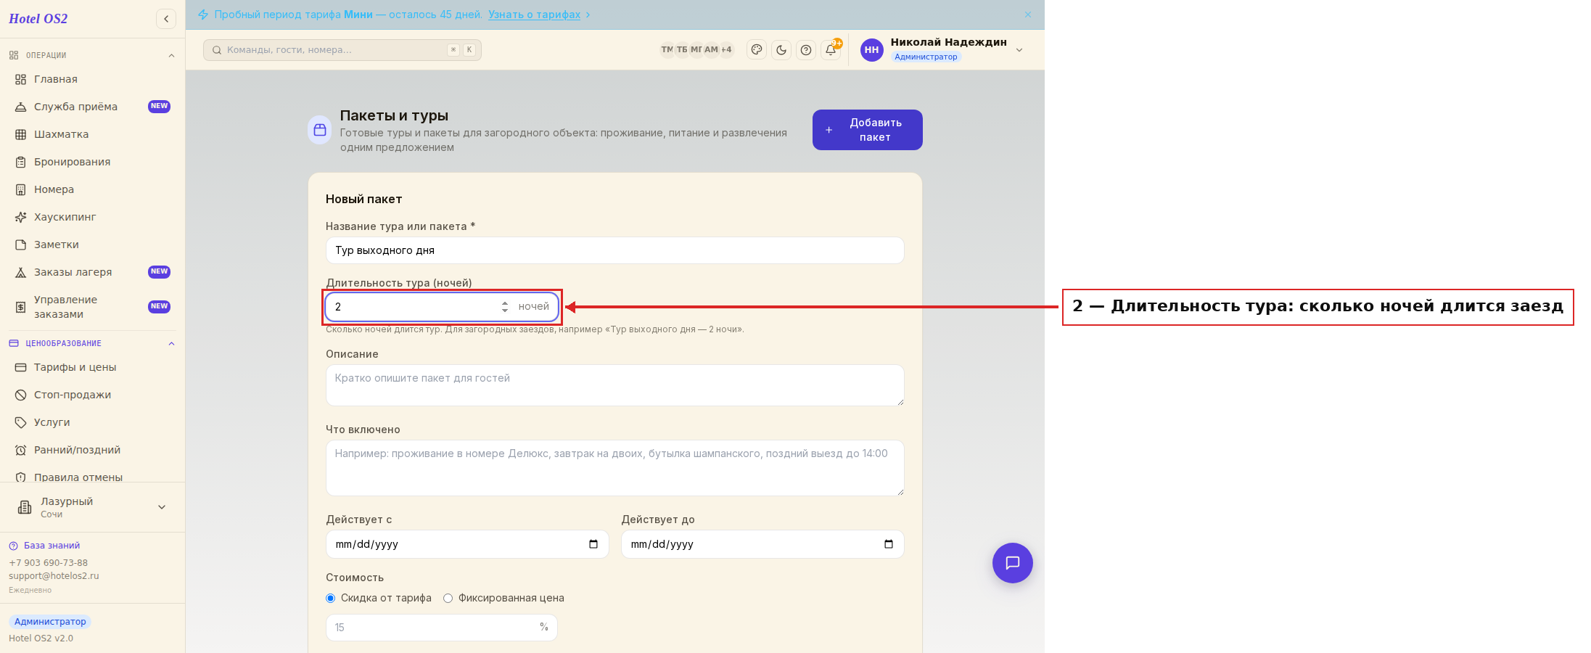The height and width of the screenshot is (653, 1591).
Task: Open Заметки in sidebar
Action: pos(92,245)
